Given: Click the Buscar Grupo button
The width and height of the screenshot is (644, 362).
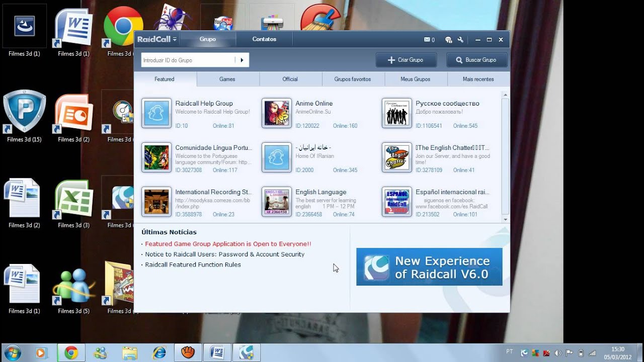Looking at the screenshot, I should point(476,60).
